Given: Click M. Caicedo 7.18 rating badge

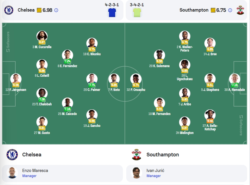Looking at the screenshot, I should tap(68, 109).
